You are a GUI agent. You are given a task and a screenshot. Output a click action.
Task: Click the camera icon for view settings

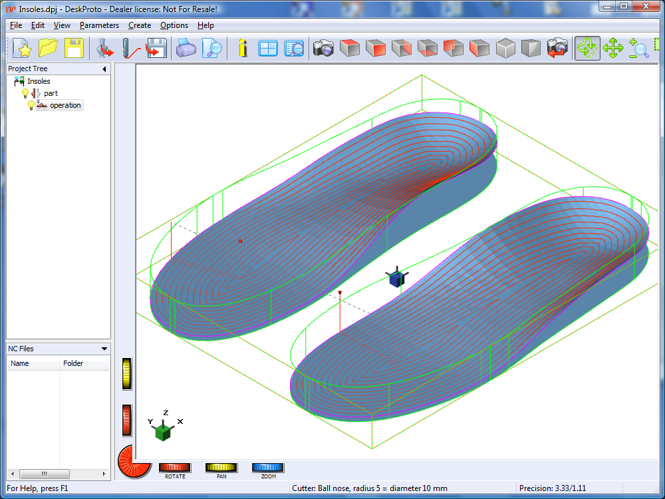coord(323,49)
